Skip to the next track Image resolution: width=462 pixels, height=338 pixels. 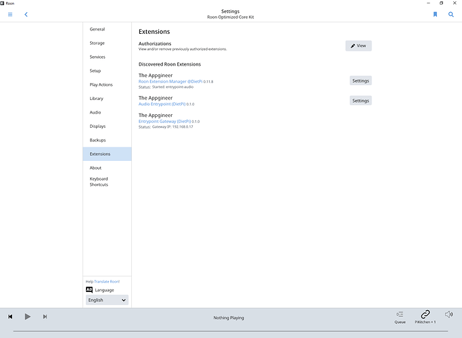(x=45, y=316)
